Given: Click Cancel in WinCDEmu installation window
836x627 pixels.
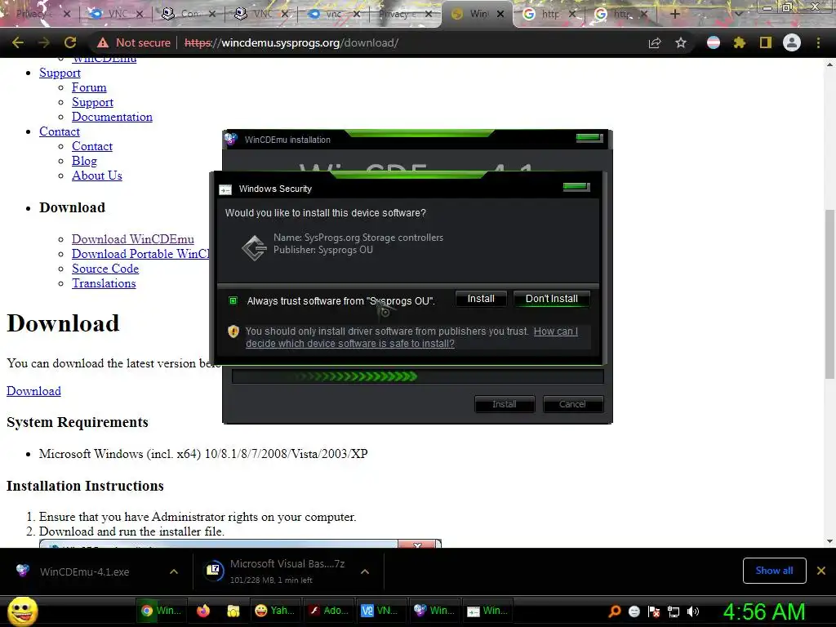Looking at the screenshot, I should pos(572,404).
